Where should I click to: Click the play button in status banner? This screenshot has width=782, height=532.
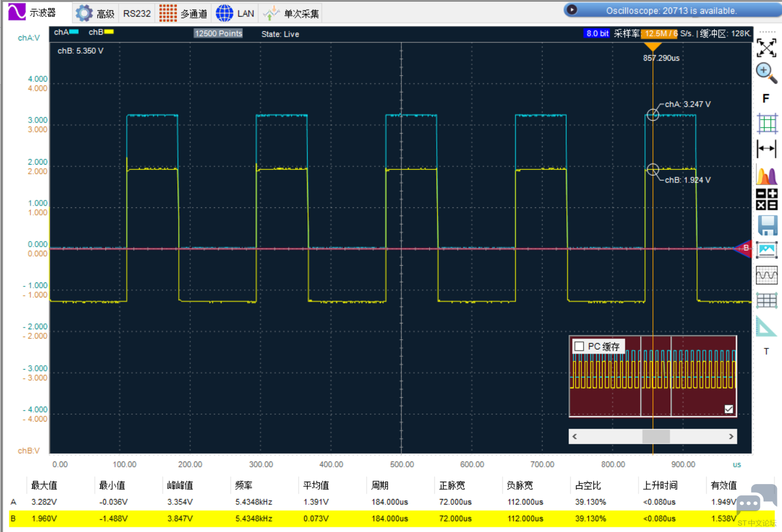tap(571, 9)
